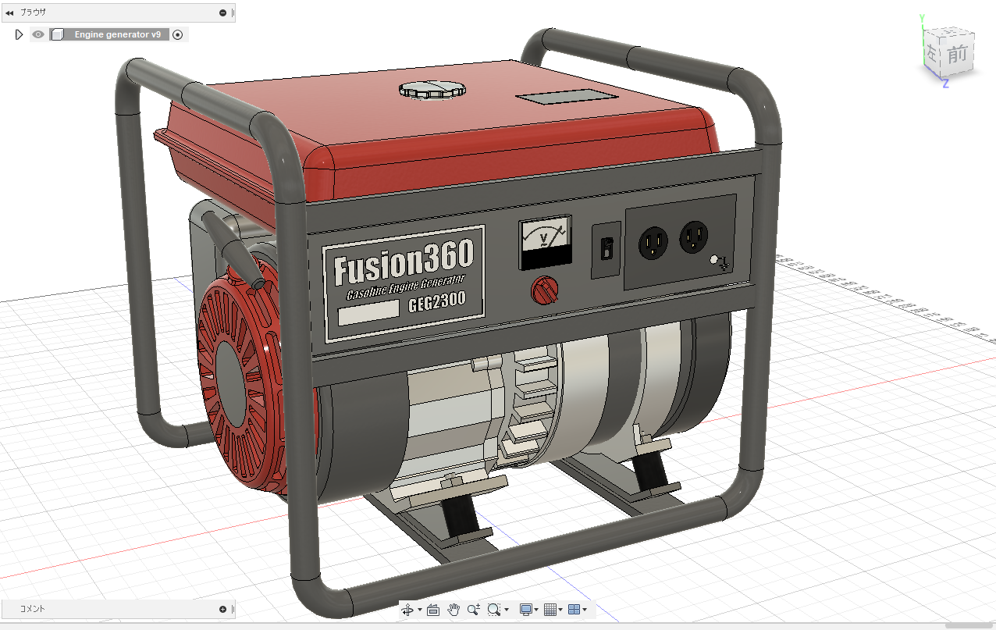Open the Display Settings monitor icon
This screenshot has width=996, height=630.
pyautogui.click(x=526, y=610)
